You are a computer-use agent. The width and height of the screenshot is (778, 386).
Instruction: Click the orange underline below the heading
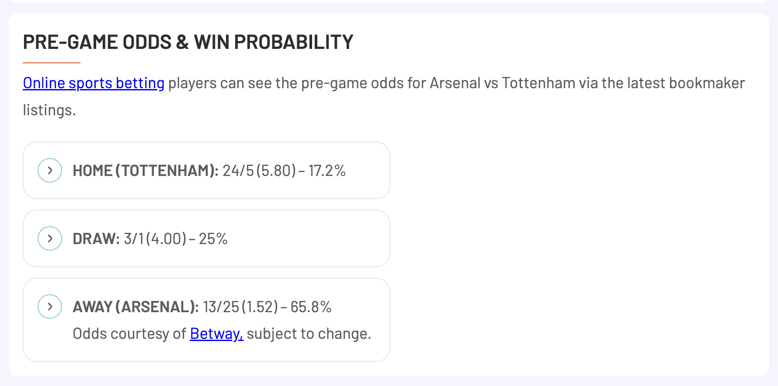[52, 62]
